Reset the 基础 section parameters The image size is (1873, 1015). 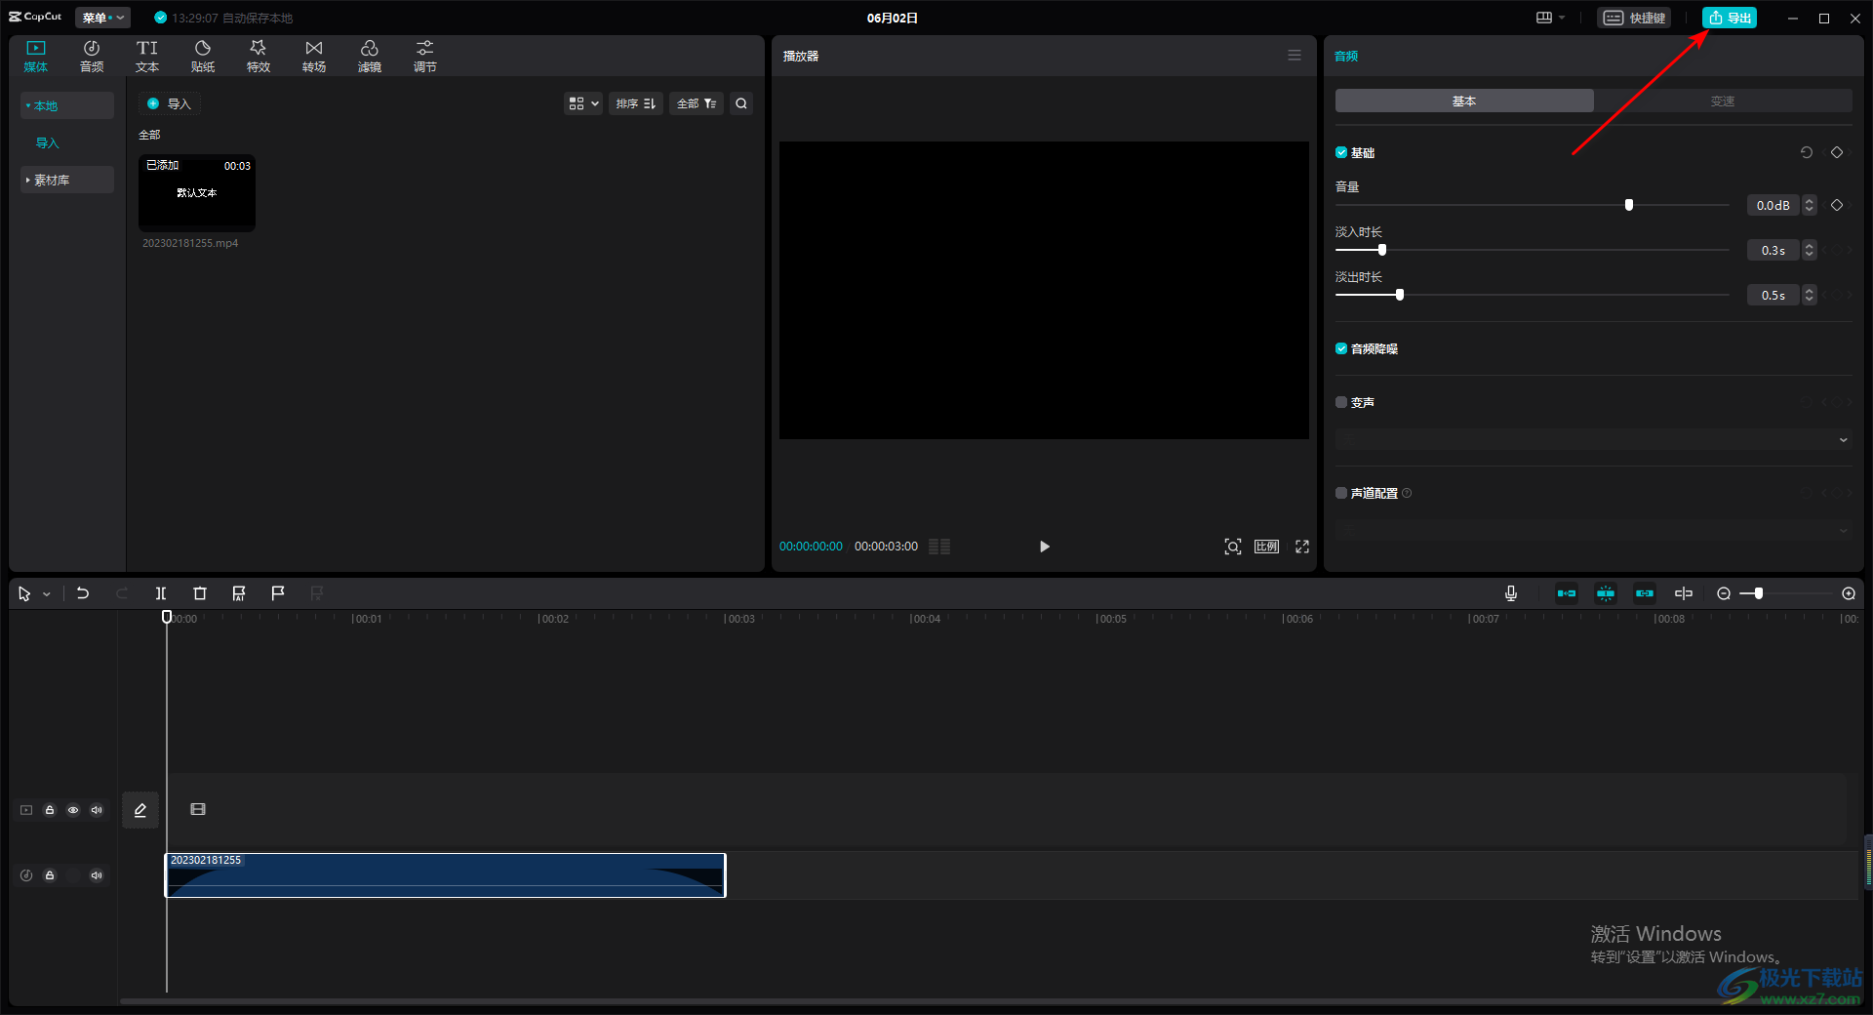[x=1807, y=152]
